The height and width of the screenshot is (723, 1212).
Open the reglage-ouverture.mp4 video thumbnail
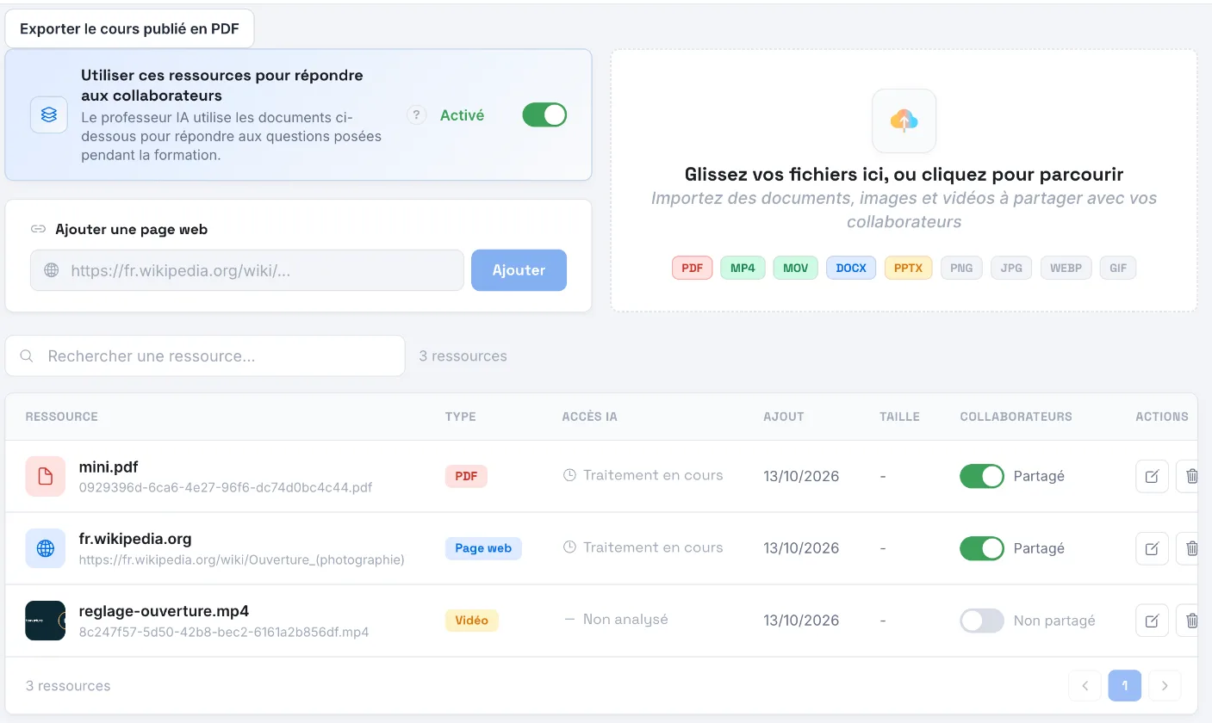[46, 621]
